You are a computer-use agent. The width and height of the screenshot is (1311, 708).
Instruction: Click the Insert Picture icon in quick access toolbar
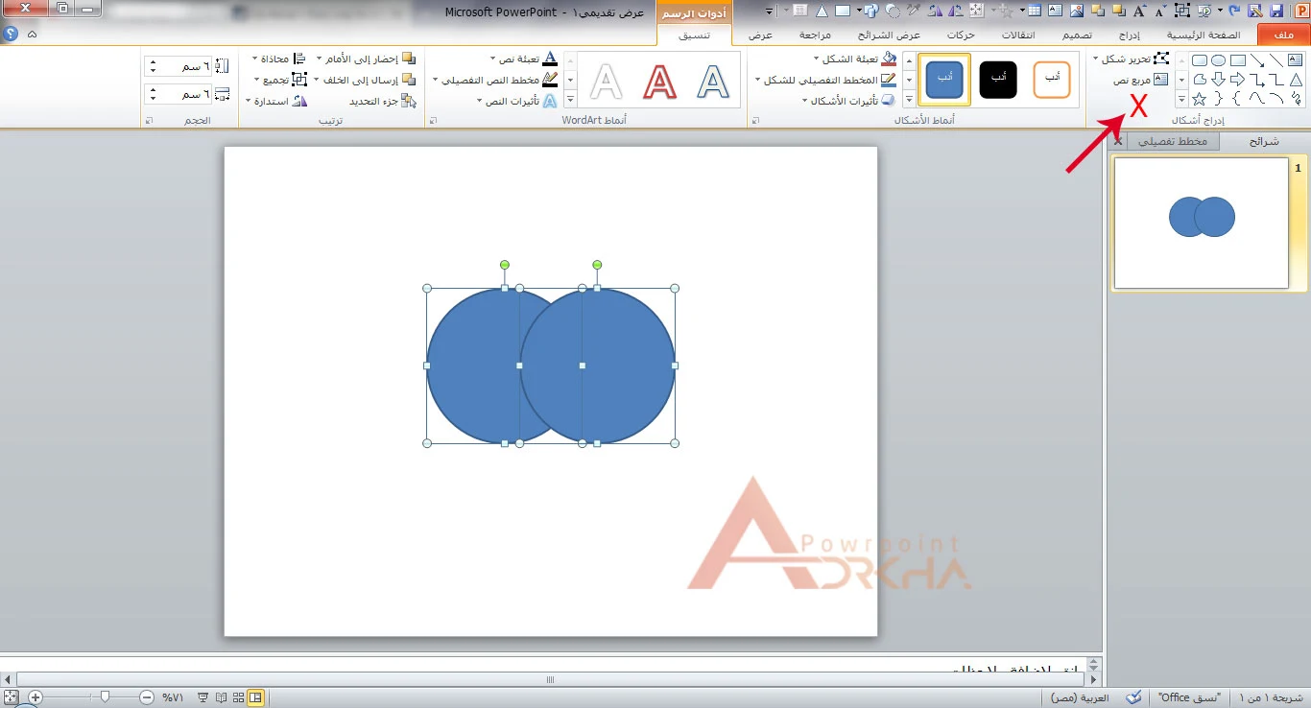[x=1077, y=11]
